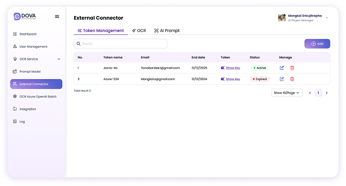Image resolution: width=346 pixels, height=186 pixels.
Task: Click the Email column header
Action: [145, 57]
